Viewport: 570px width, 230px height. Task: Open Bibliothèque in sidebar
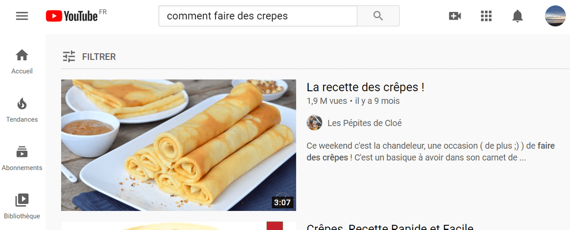click(x=22, y=207)
